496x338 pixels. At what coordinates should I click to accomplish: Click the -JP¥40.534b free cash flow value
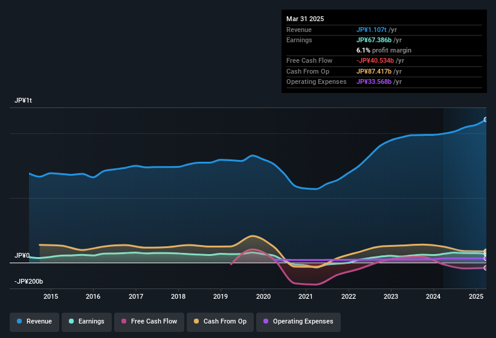[375, 60]
